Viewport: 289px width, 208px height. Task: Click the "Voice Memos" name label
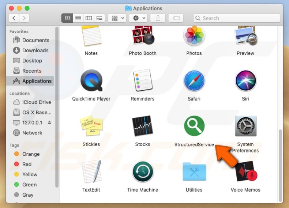245,190
